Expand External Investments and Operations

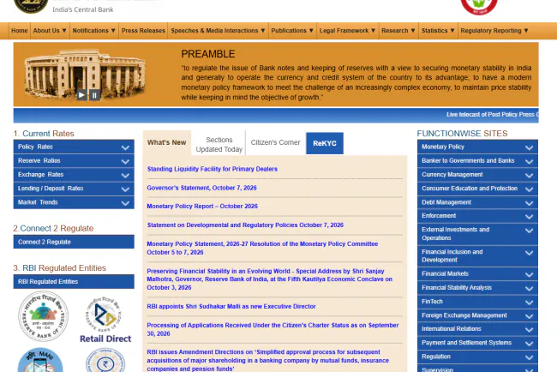coord(477,234)
